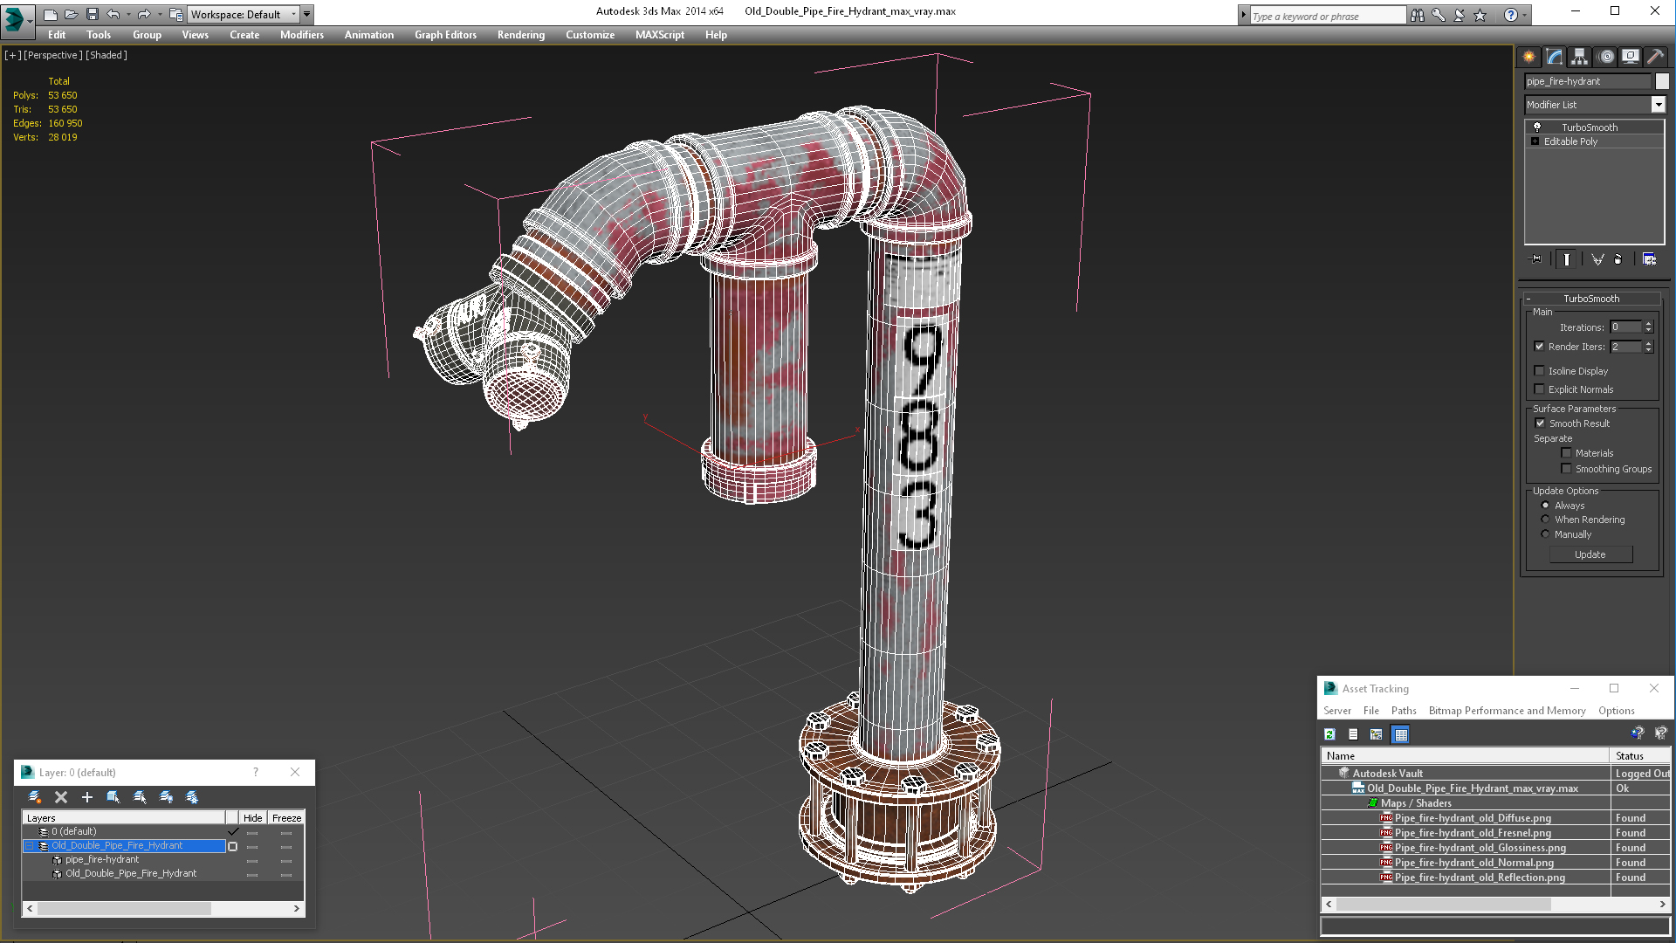
Task: Click the Iterations input field
Action: pos(1625,327)
